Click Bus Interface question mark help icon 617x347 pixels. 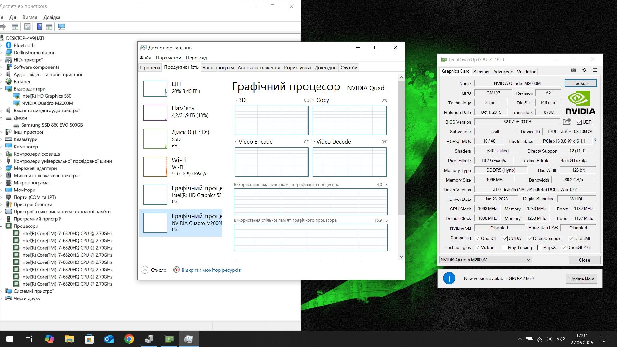(x=595, y=141)
